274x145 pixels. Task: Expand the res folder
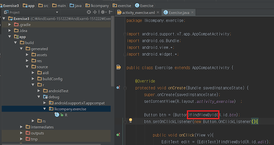pos(27,61)
